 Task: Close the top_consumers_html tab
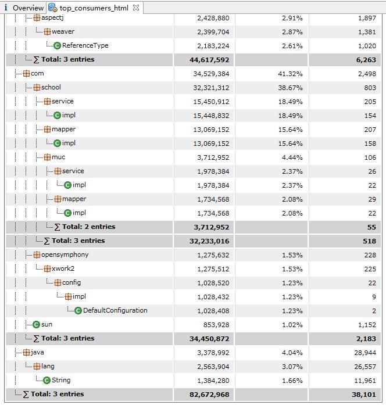coord(136,8)
